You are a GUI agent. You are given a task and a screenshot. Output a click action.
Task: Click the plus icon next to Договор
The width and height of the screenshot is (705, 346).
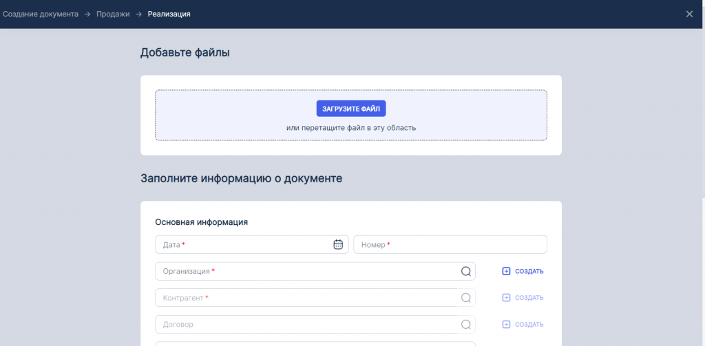coord(506,324)
